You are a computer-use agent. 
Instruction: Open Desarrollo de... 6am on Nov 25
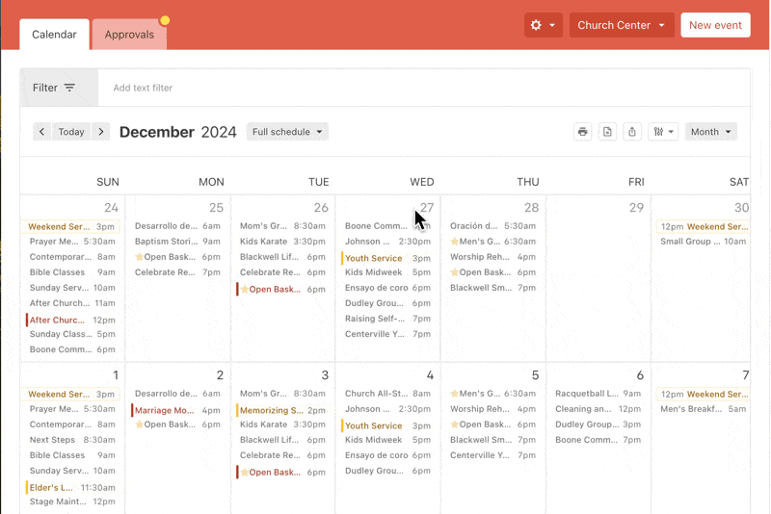pyautogui.click(x=177, y=226)
